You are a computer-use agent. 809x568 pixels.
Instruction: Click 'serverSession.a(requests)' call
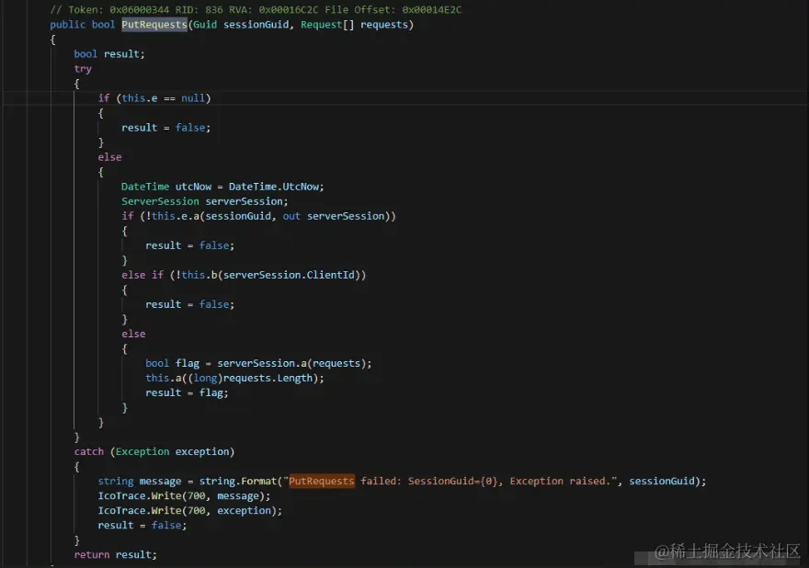pyautogui.click(x=291, y=363)
